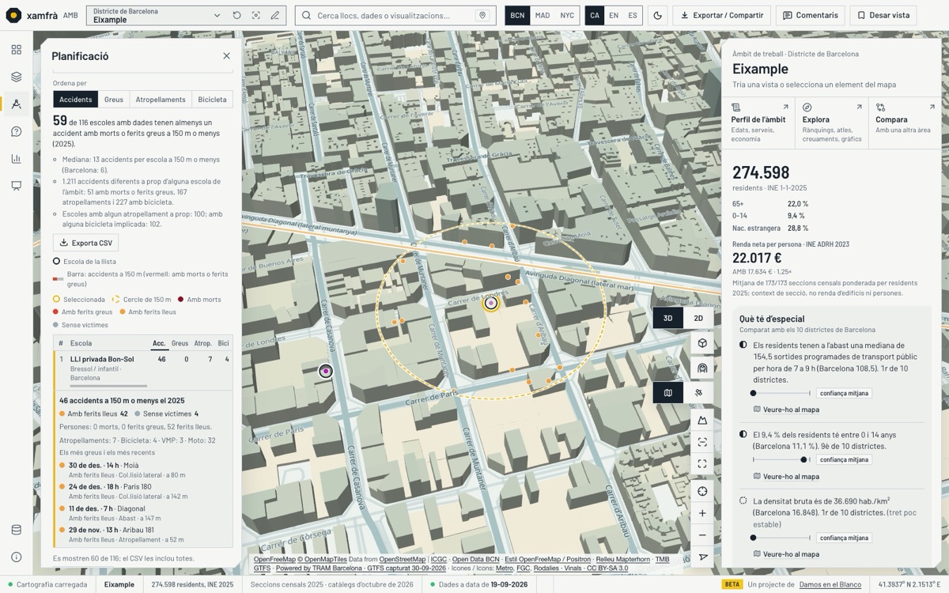Click the fullscreen corners icon
This screenshot has height=593, width=949.
click(x=702, y=464)
